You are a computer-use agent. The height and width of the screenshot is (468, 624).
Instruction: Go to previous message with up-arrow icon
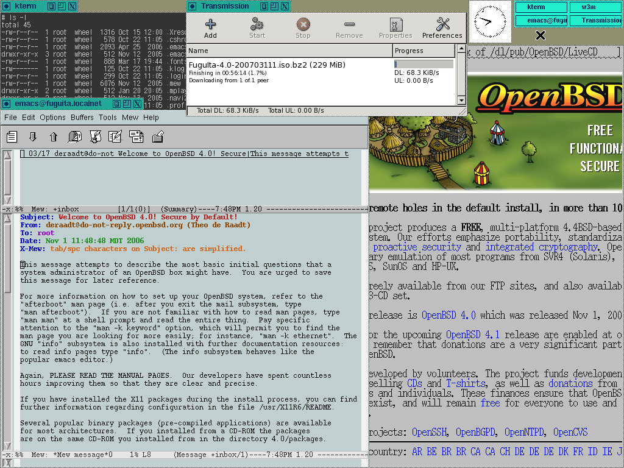pyautogui.click(x=54, y=136)
